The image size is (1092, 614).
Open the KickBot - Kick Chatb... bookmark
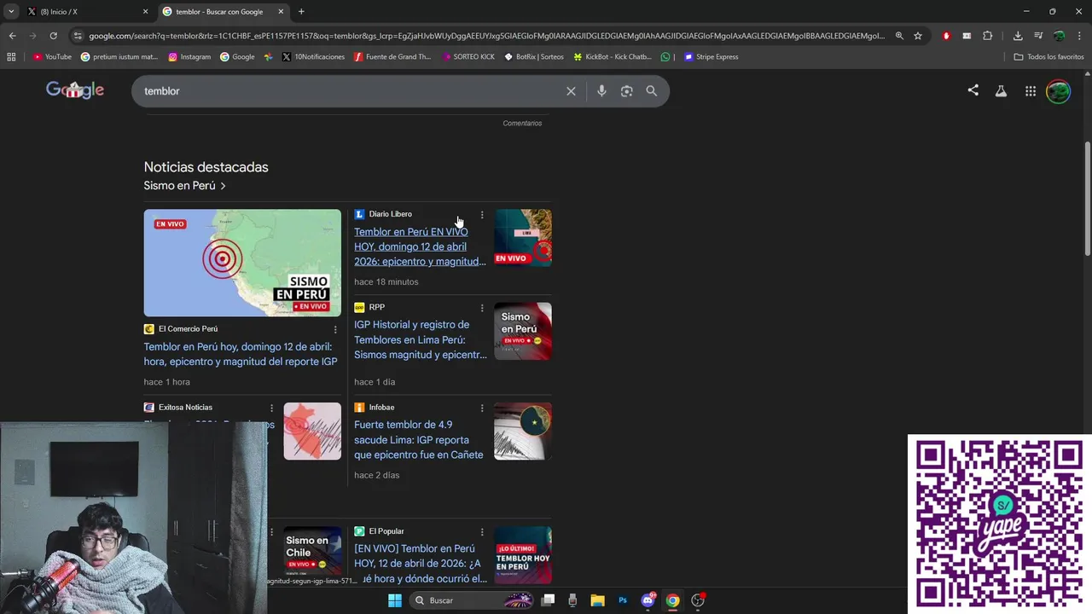point(613,57)
